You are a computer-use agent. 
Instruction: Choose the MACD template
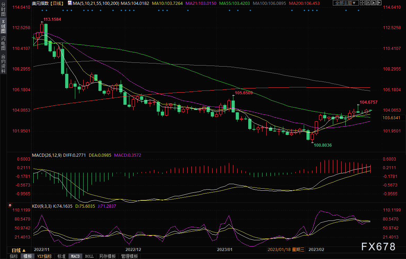click(75, 256)
